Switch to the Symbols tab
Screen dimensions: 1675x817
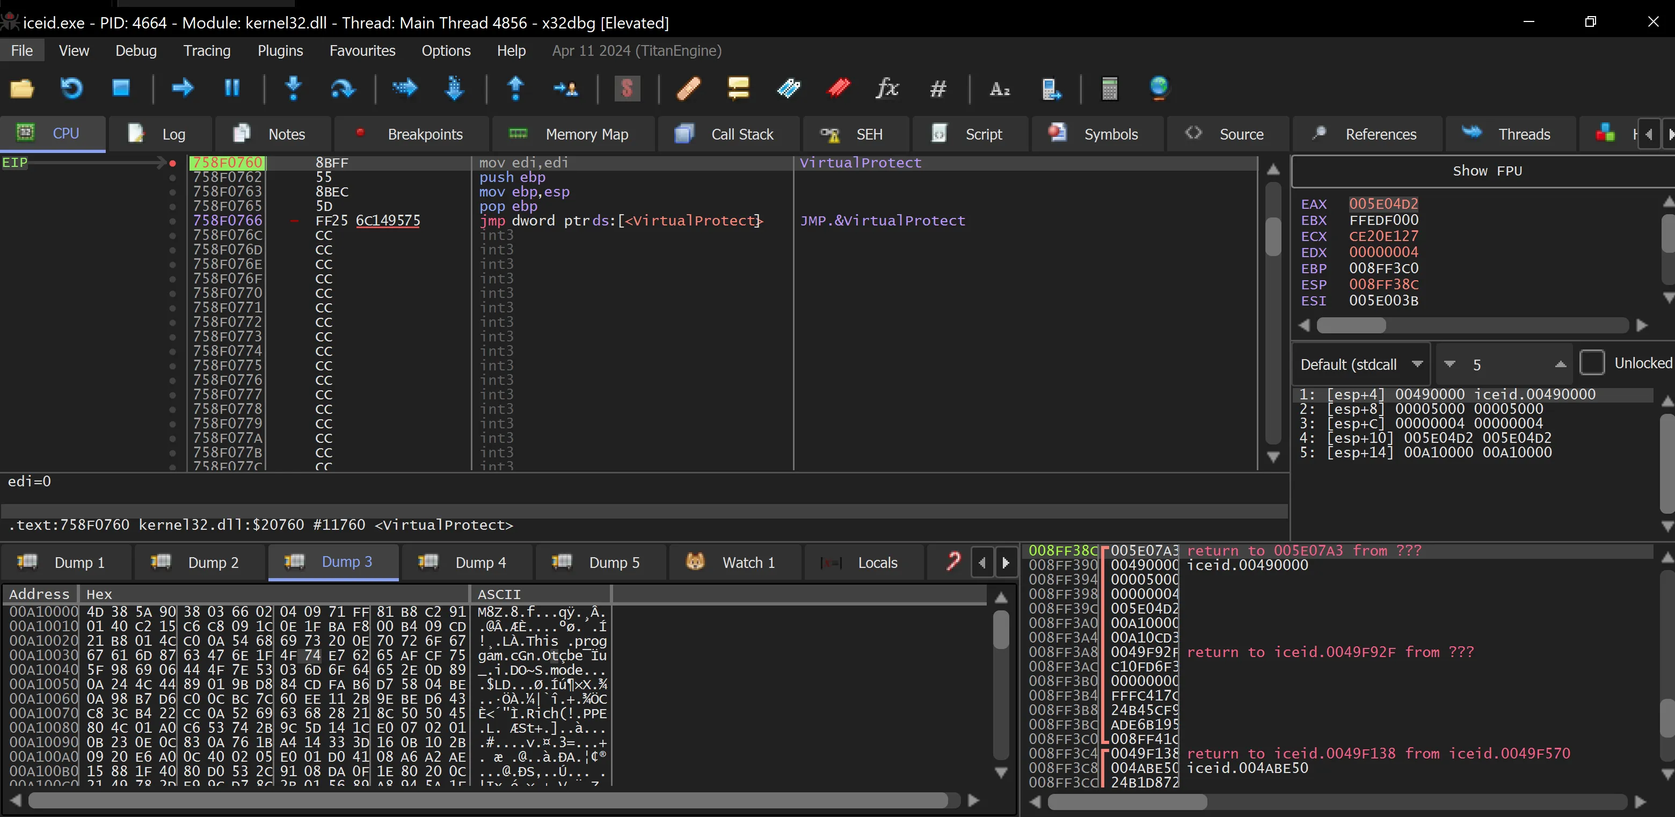(1097, 135)
